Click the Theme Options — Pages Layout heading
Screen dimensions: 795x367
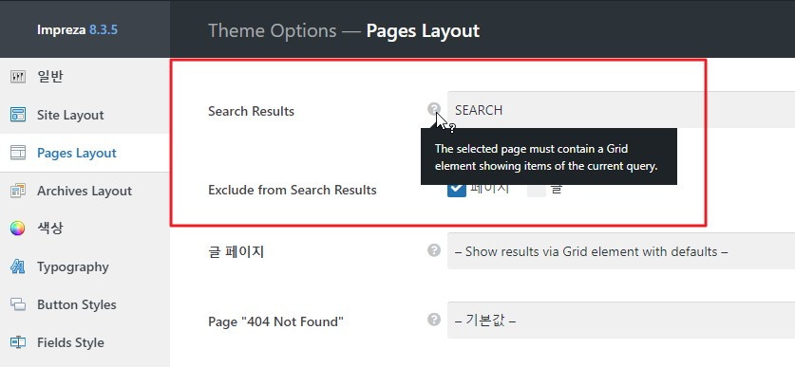pos(344,31)
